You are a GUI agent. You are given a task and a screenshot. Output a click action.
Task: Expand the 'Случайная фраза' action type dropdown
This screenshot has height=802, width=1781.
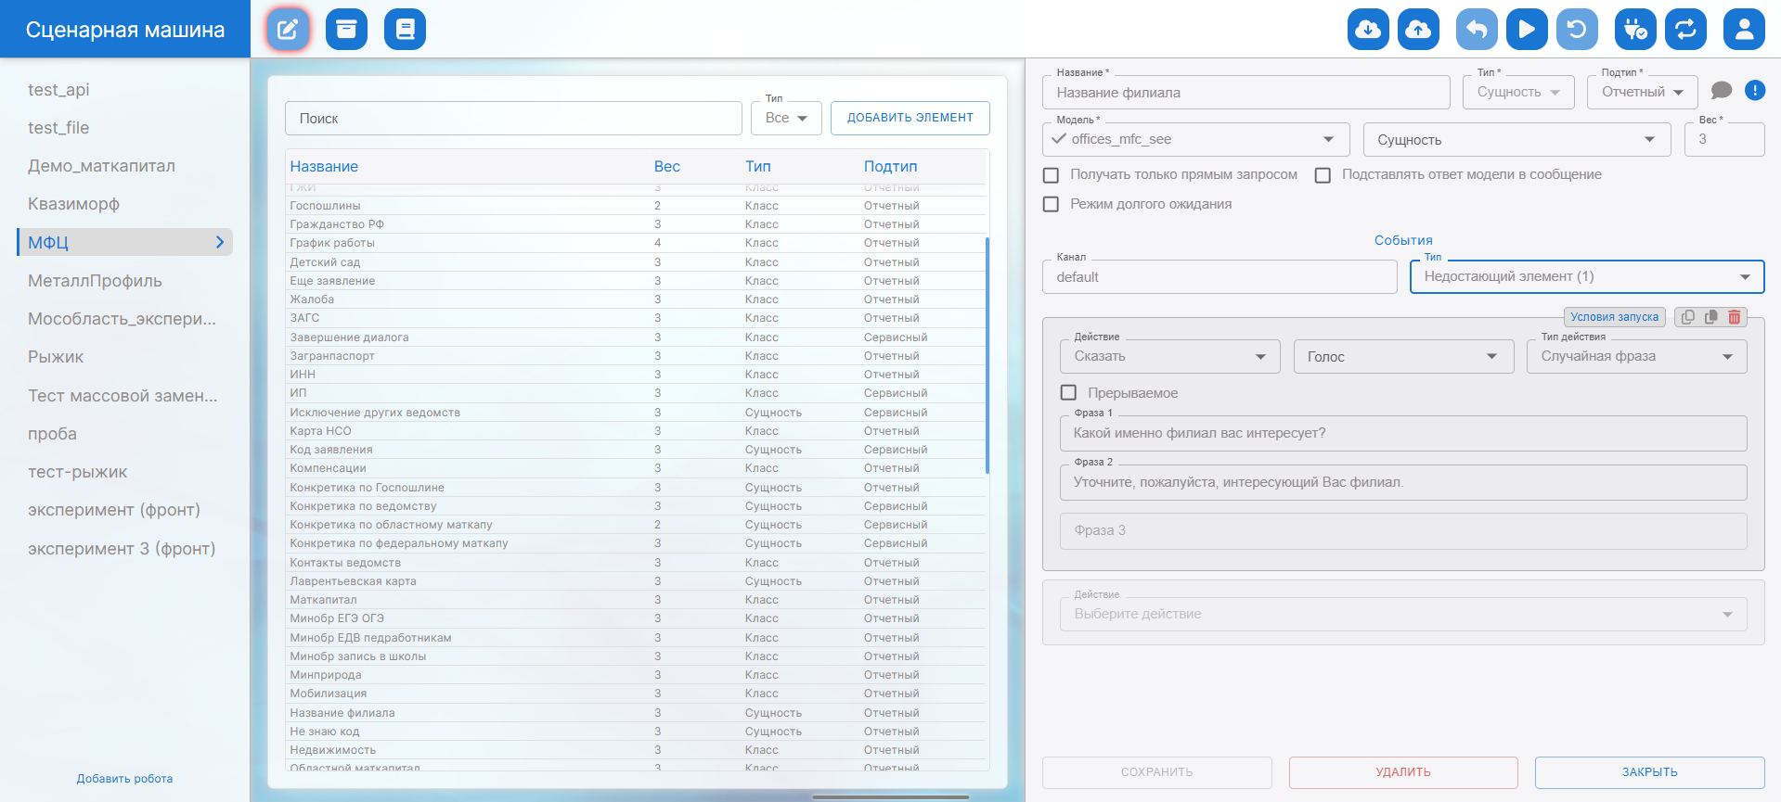point(1636,357)
